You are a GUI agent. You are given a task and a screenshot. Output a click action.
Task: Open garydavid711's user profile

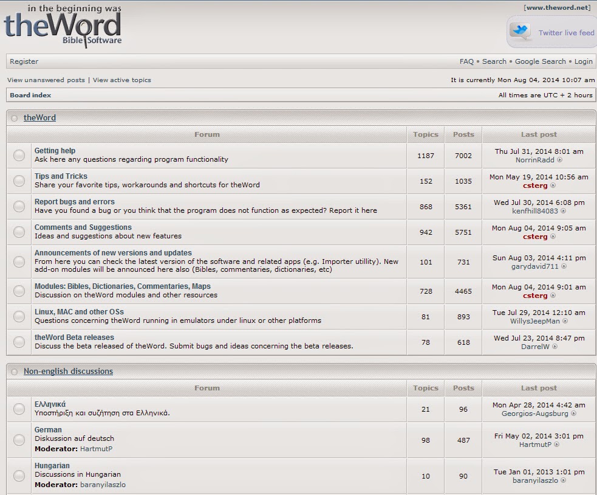click(535, 266)
